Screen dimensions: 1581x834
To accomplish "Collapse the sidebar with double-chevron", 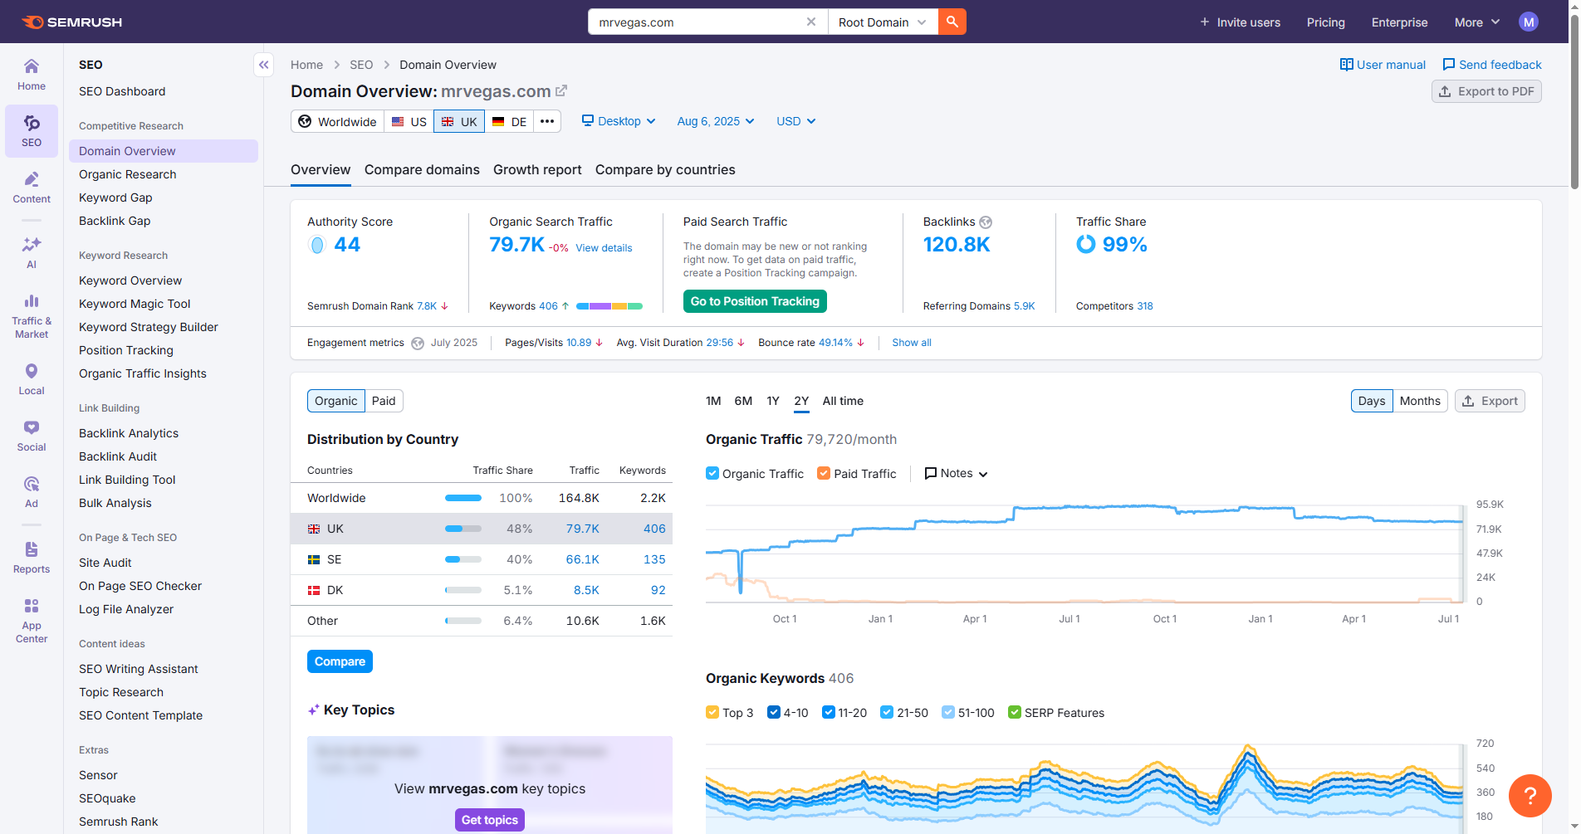I will tap(263, 65).
